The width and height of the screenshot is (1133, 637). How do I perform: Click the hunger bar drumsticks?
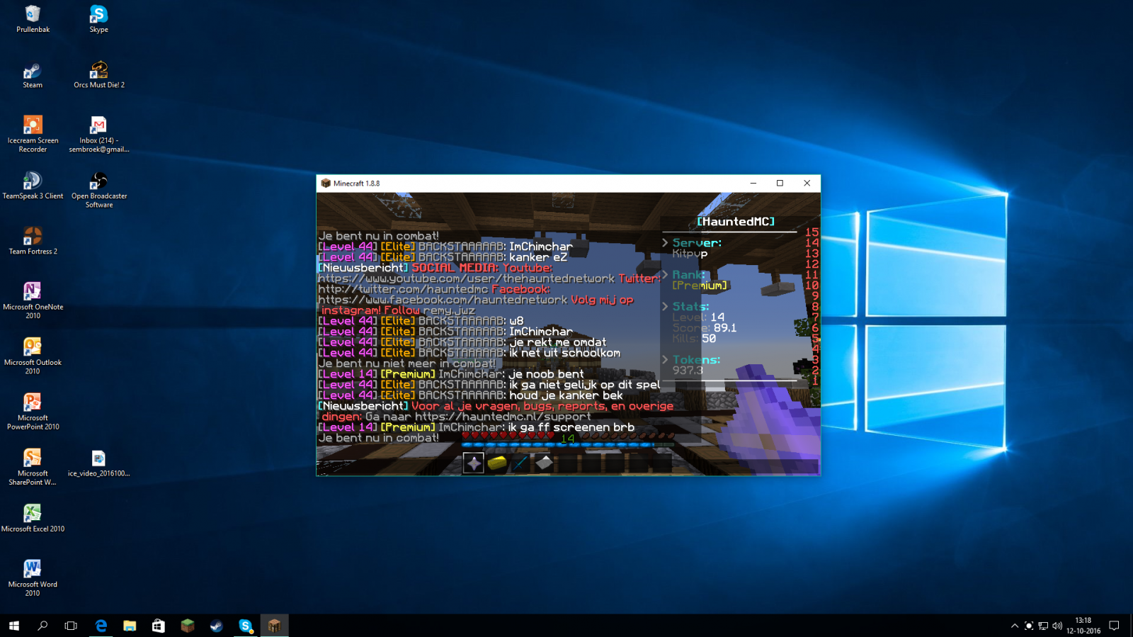(627, 436)
